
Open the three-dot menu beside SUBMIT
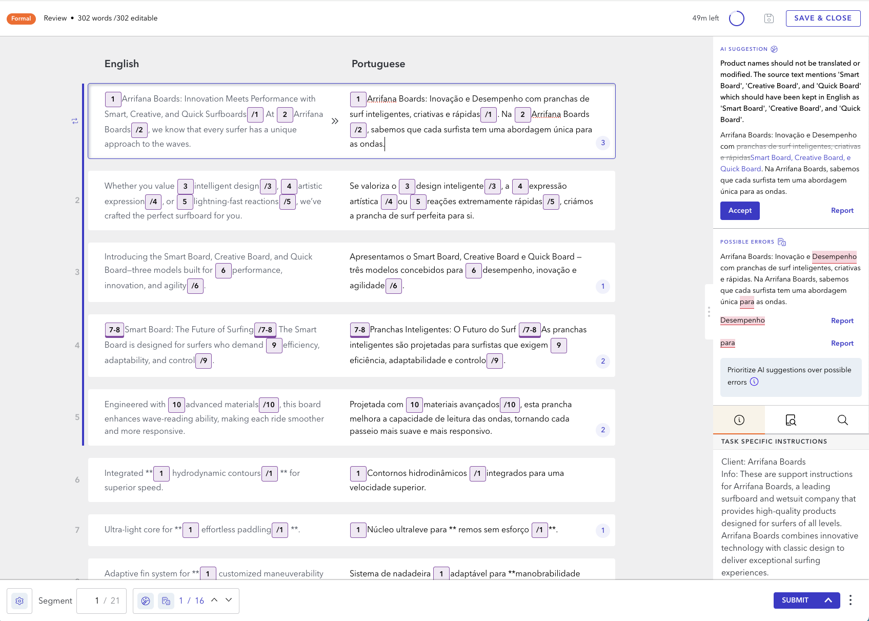pos(850,600)
